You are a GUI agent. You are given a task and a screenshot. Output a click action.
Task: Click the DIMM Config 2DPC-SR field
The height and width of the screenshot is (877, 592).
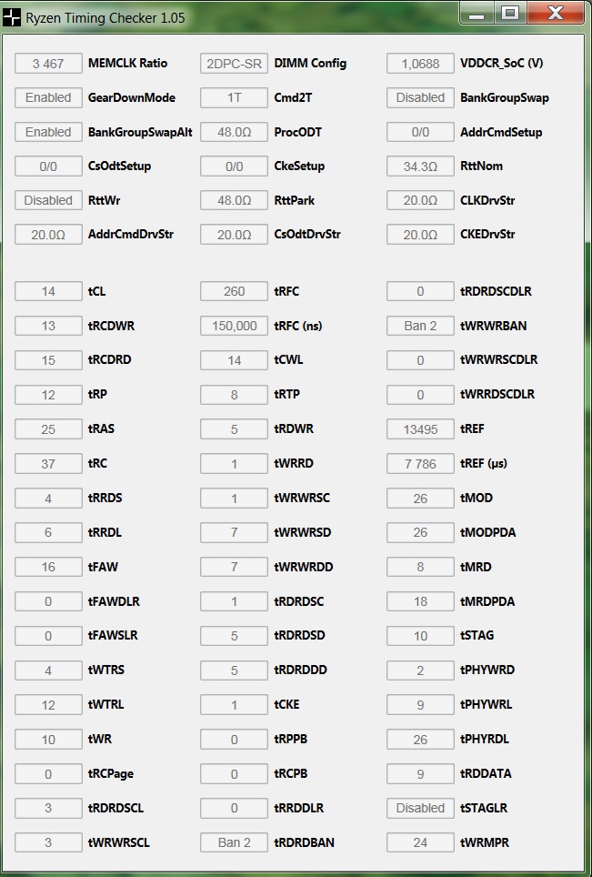pyautogui.click(x=235, y=64)
